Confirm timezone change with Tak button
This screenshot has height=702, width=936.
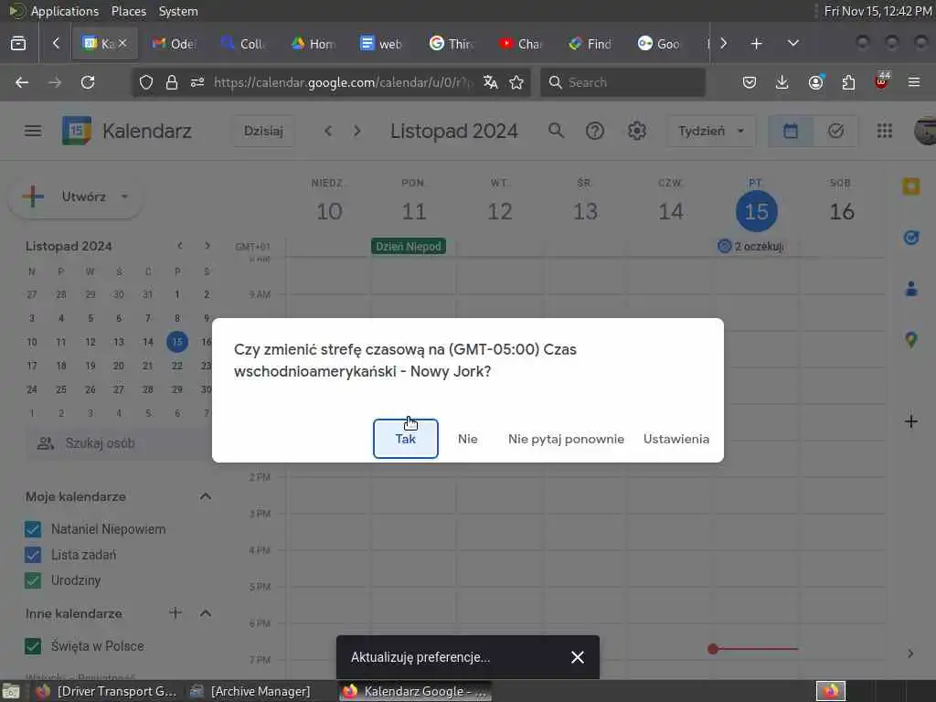405,439
